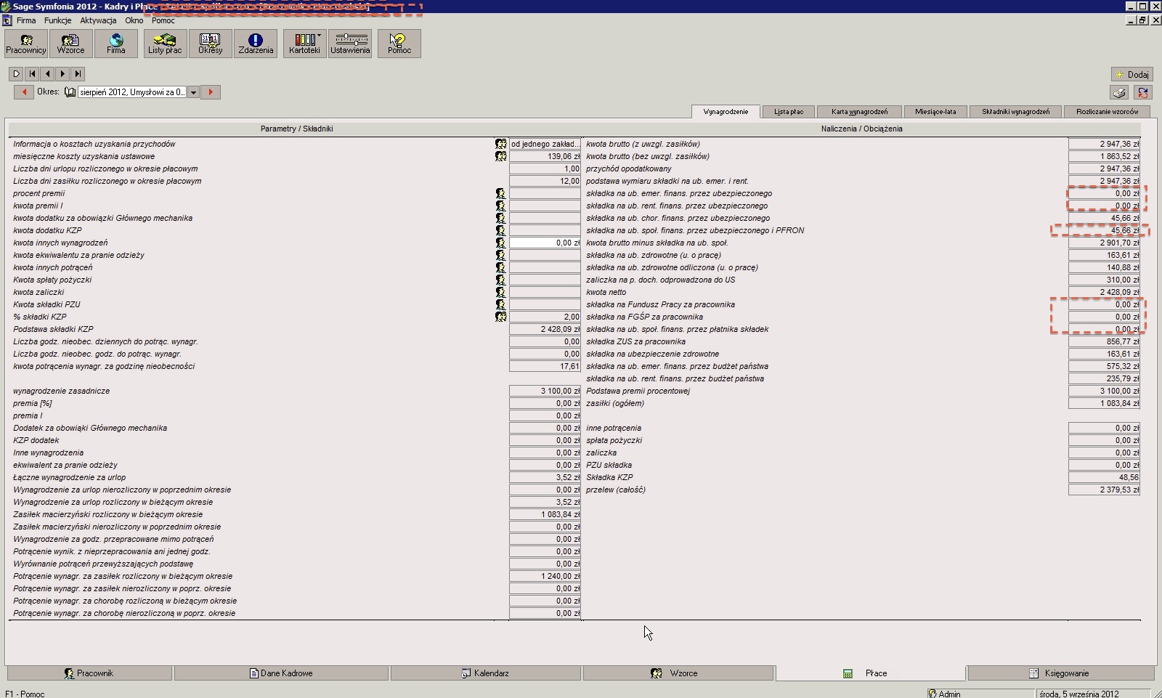Image resolution: width=1162 pixels, height=698 pixels.
Task: Open Okresy from the toolbar
Action: pyautogui.click(x=210, y=44)
